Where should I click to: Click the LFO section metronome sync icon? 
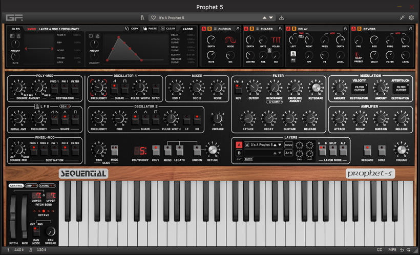[37, 107]
